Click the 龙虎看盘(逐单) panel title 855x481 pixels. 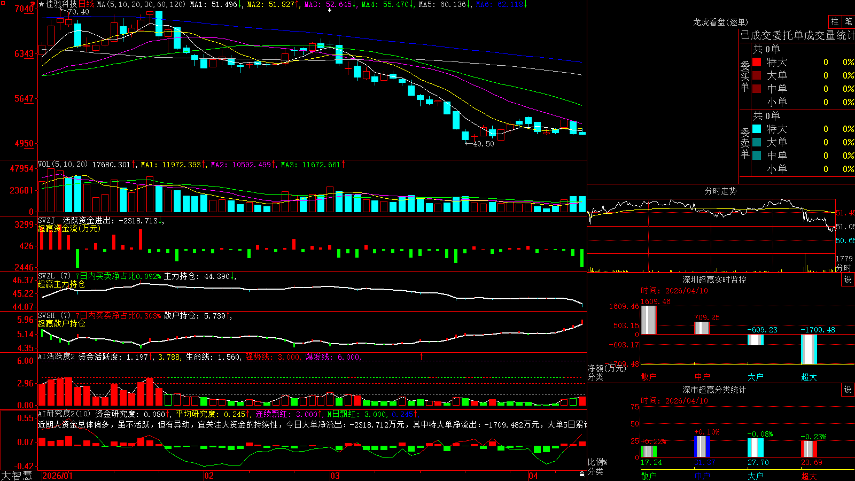tap(720, 22)
